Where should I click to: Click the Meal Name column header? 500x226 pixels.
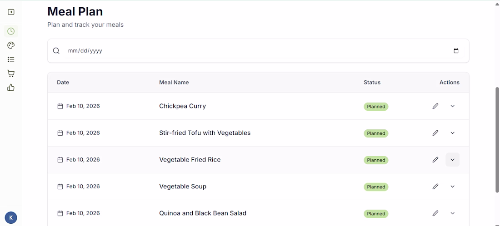[x=174, y=83]
